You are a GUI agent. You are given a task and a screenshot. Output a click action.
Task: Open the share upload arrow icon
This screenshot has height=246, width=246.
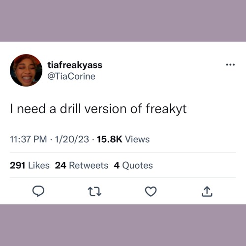click(x=207, y=191)
